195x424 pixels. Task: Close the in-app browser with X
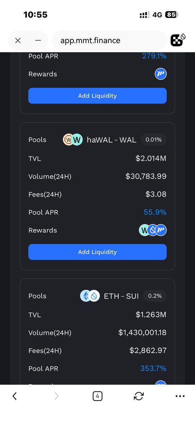18,40
